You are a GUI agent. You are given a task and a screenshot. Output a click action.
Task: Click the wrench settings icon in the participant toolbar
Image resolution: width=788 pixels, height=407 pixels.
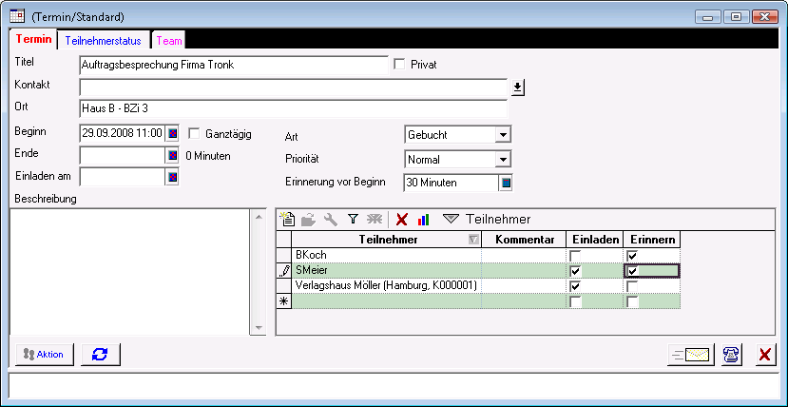tap(331, 219)
